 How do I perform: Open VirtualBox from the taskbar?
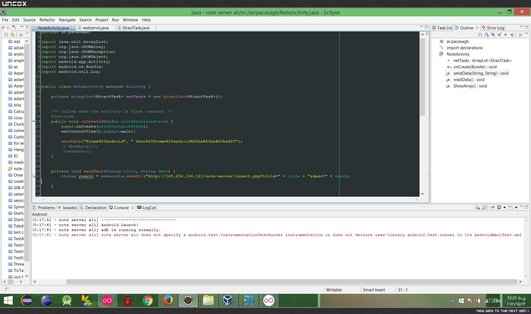point(228,300)
